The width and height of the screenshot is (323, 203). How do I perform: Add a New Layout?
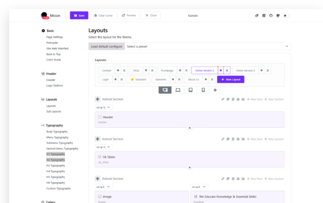[231, 79]
